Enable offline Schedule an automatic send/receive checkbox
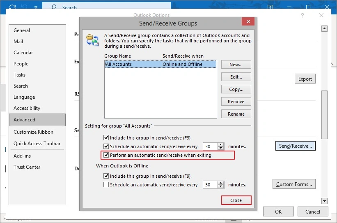The image size is (337, 223). click(x=106, y=185)
